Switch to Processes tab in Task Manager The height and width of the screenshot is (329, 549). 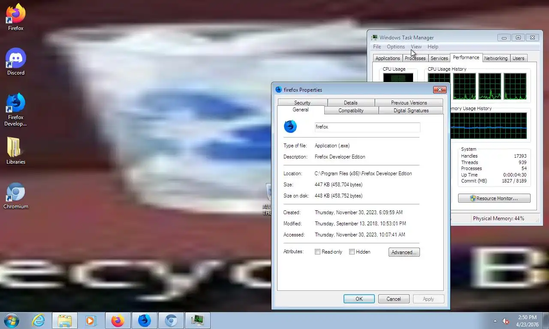pos(415,58)
